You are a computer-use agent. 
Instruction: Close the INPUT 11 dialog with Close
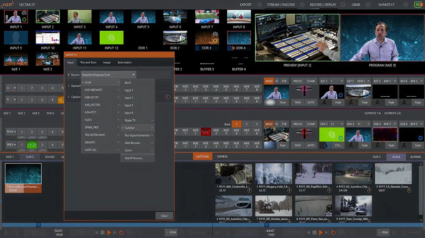click(164, 216)
